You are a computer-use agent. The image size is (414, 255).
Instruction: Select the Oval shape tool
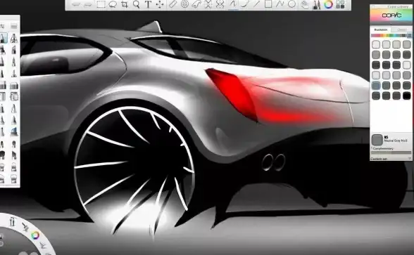291,4
